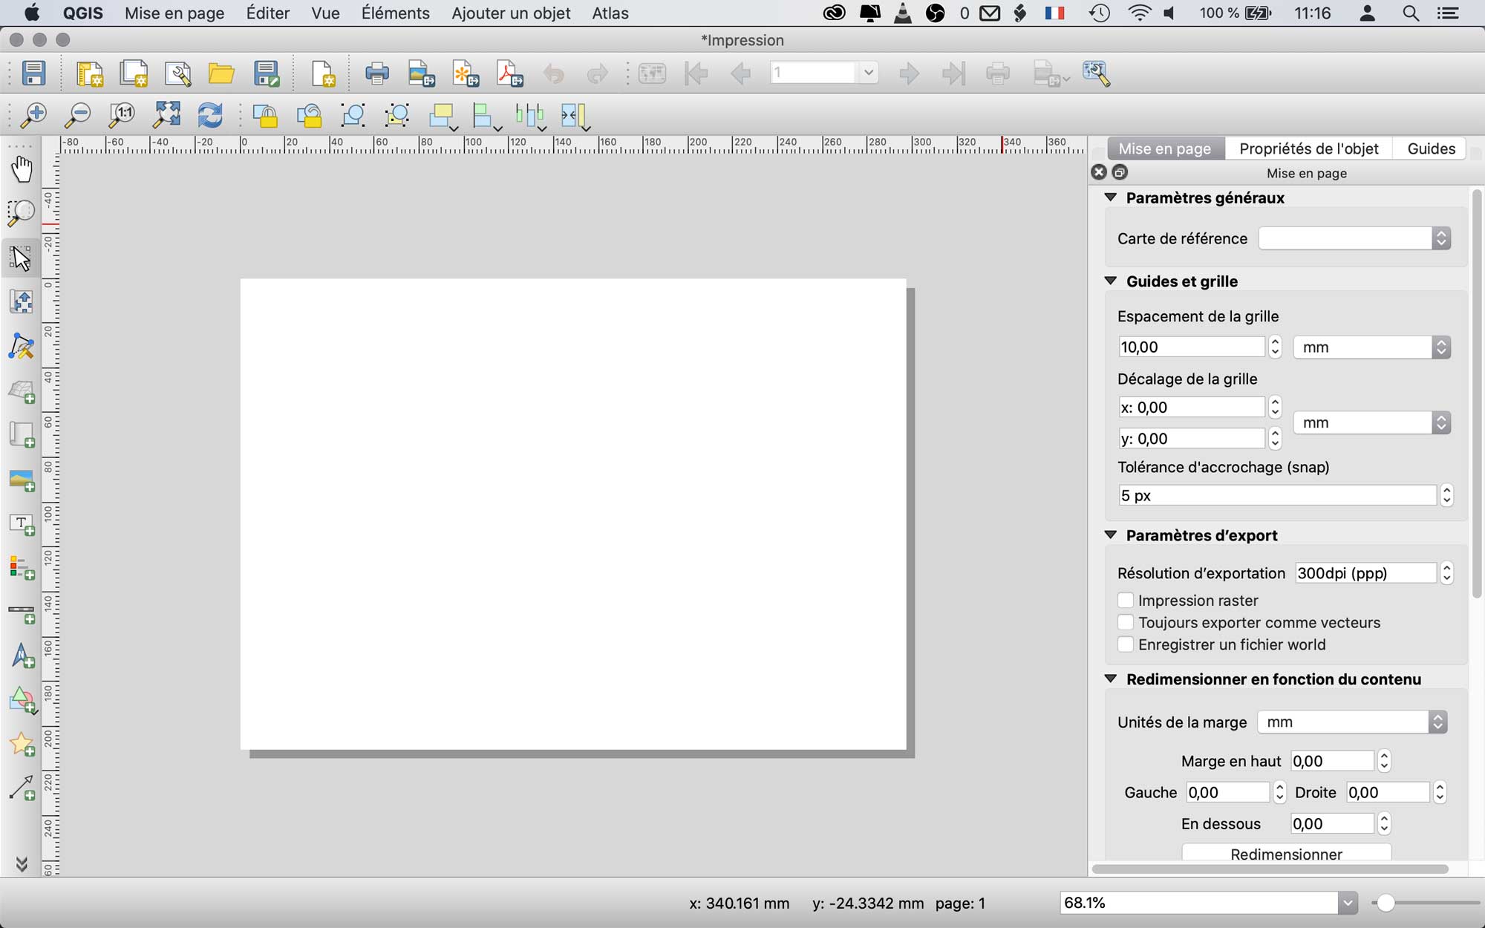Open the Carte de référence dropdown
This screenshot has width=1485, height=928.
(x=1354, y=238)
